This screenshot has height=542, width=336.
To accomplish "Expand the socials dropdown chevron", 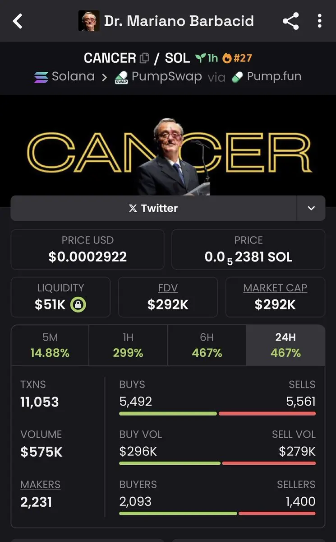I will (311, 208).
